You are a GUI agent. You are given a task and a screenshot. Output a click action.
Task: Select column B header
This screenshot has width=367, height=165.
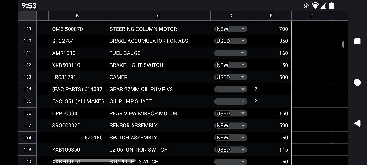coord(77,16)
